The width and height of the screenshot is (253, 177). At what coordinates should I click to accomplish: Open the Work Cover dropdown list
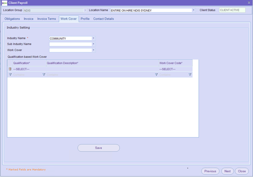pyautogui.click(x=94, y=50)
